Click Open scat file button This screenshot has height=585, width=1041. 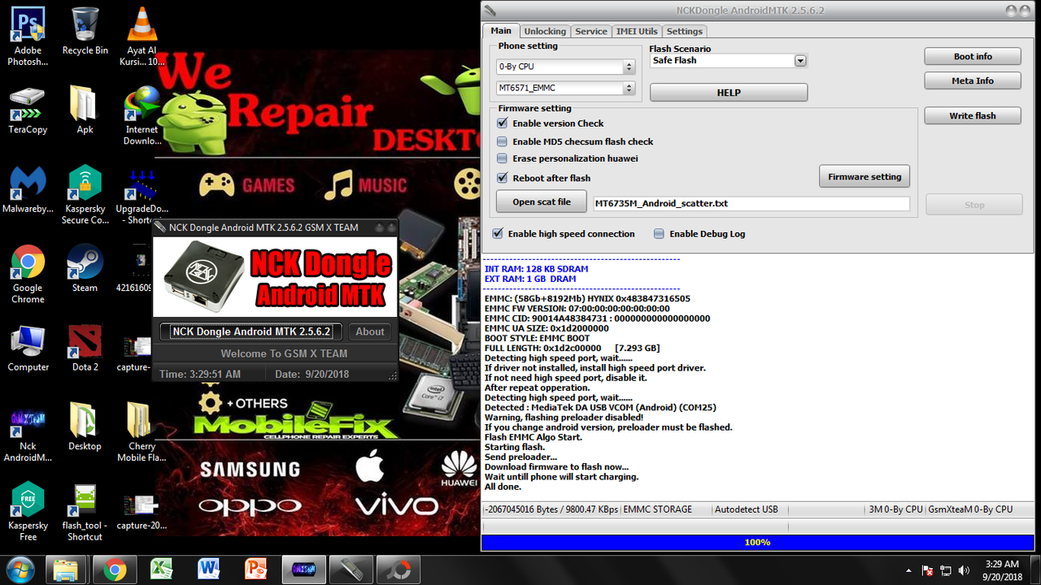click(x=542, y=202)
